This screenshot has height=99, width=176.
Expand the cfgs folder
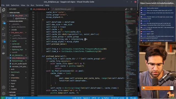pyautogui.click(x=13, y=75)
